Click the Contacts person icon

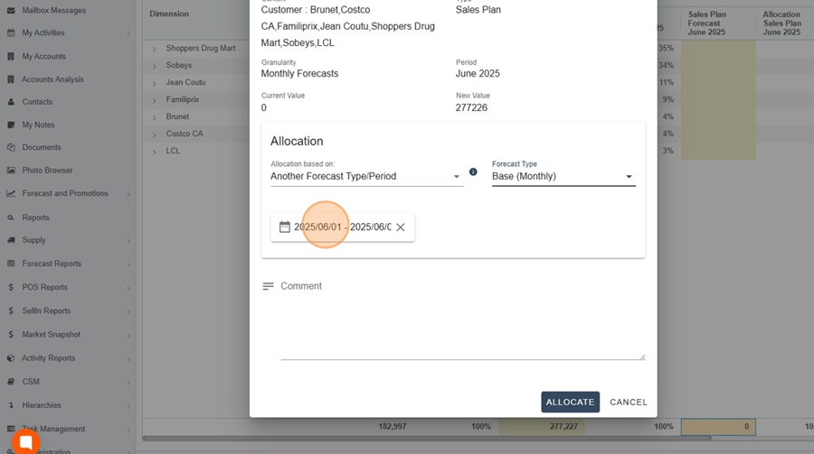click(x=11, y=102)
